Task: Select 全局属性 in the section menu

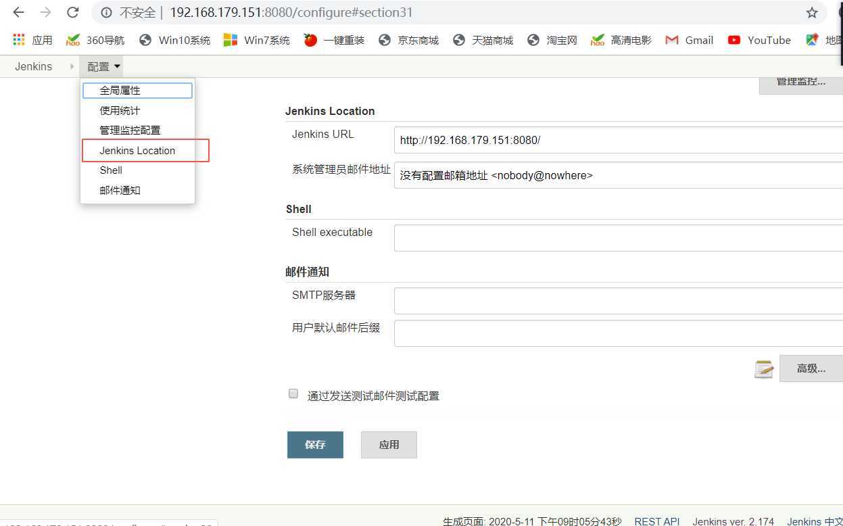Action: 137,90
